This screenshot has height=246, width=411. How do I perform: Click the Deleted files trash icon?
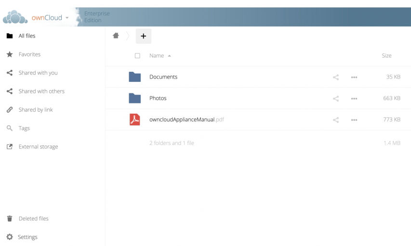[x=10, y=219]
